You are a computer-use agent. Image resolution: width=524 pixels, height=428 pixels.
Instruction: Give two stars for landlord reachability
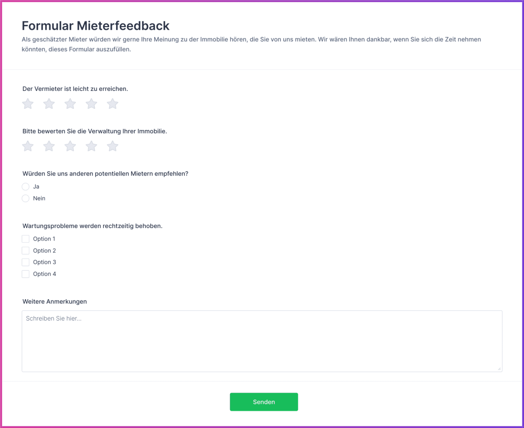49,104
